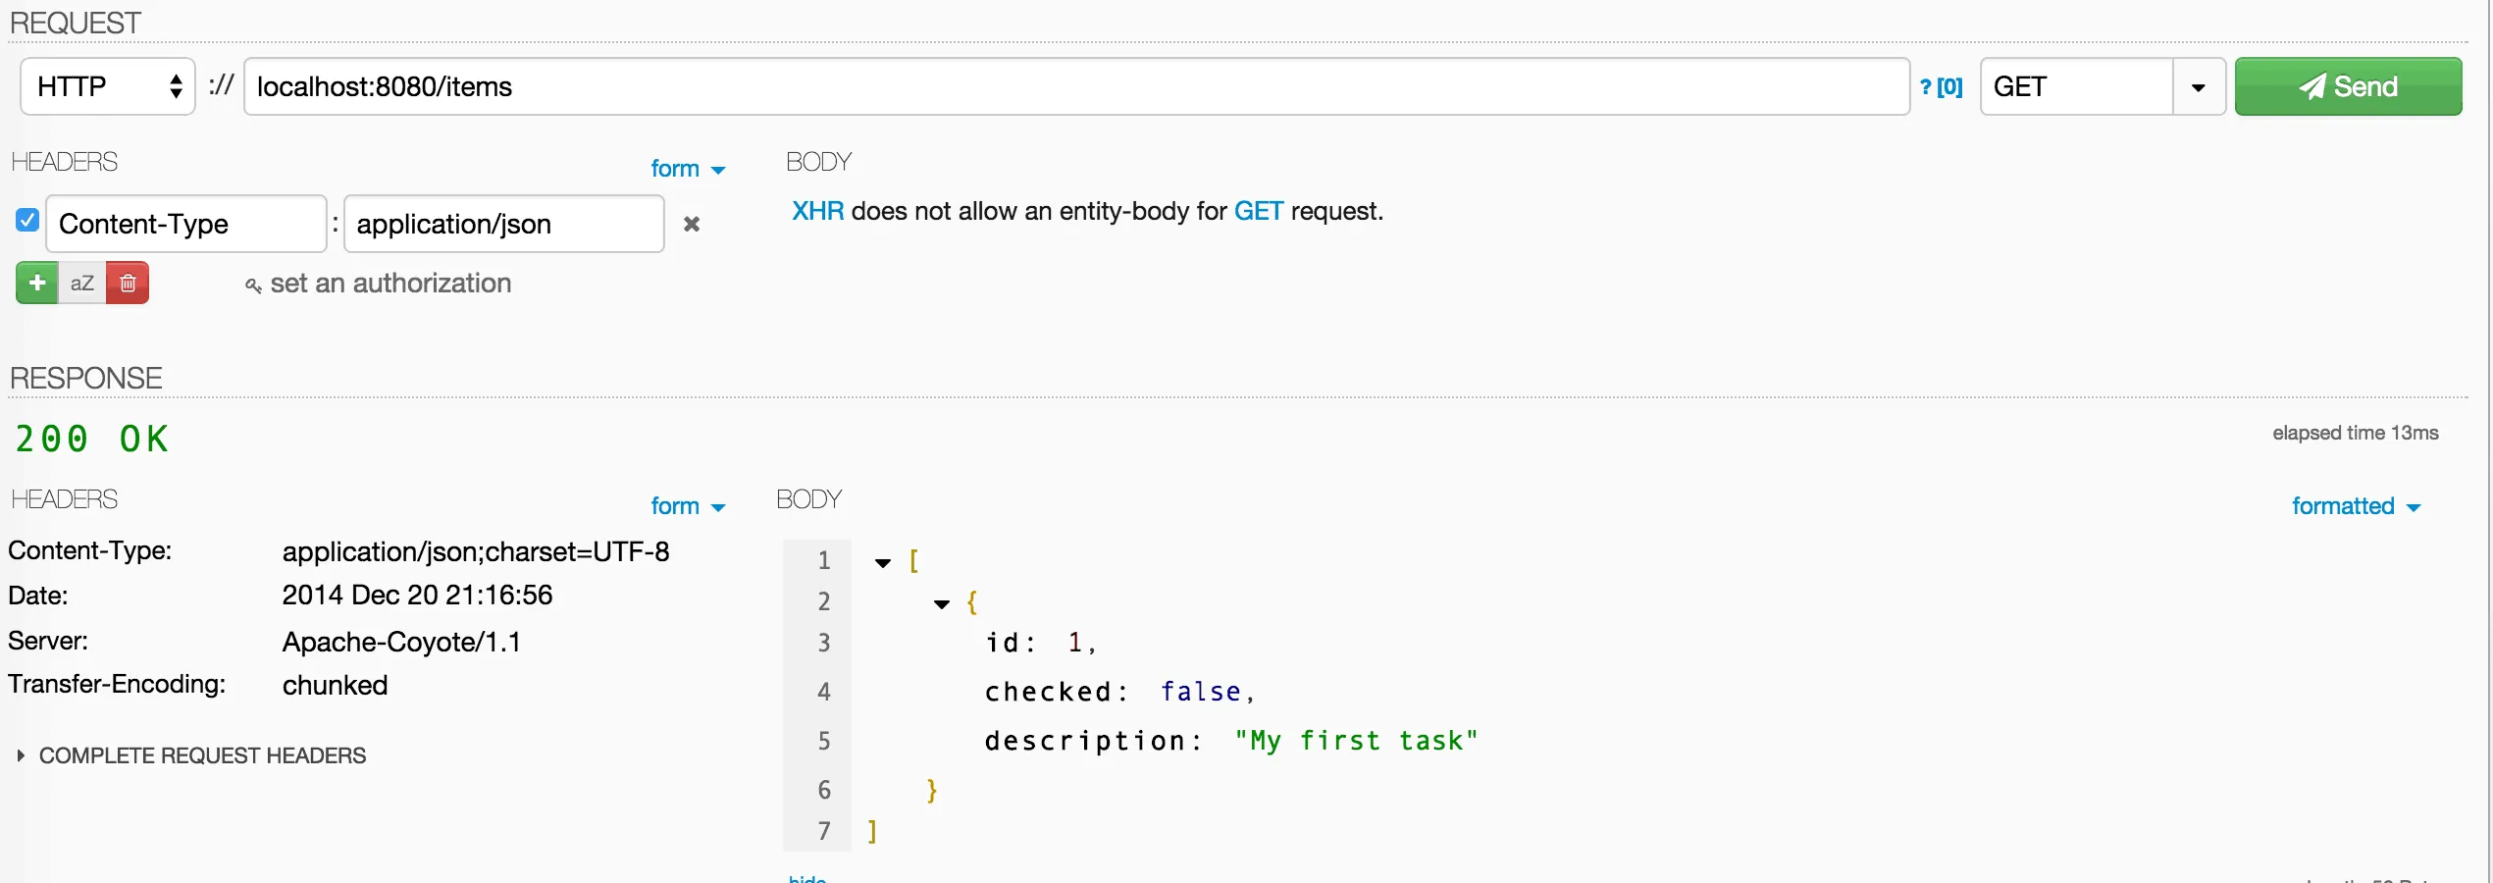Click the application/json header value field
The height and width of the screenshot is (883, 2493).
504,225
